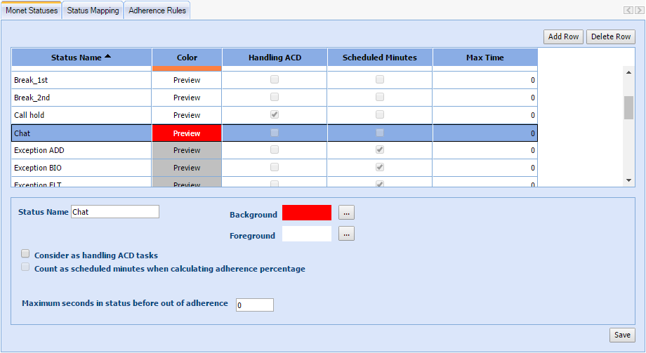Click the Status Name text field
646x353 pixels.
tap(115, 212)
